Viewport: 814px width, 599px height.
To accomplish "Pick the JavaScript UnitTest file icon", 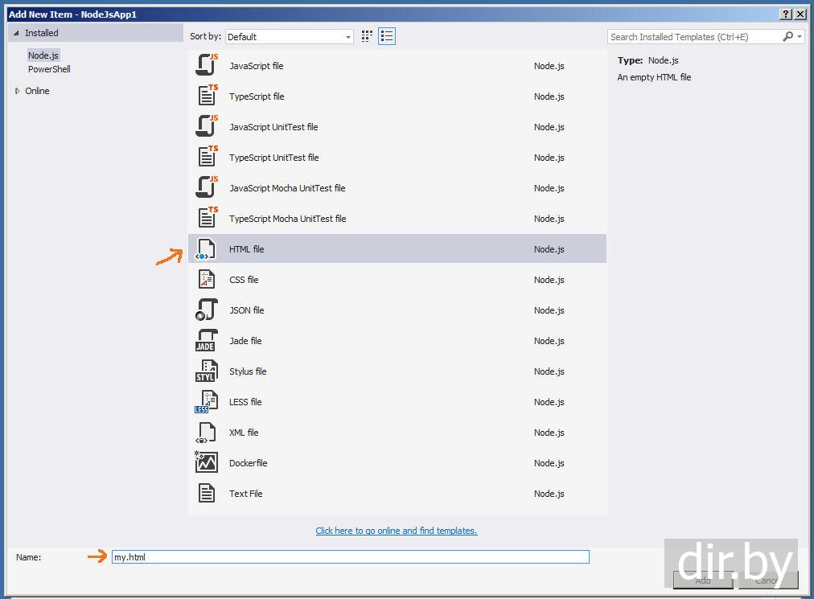I will (207, 126).
